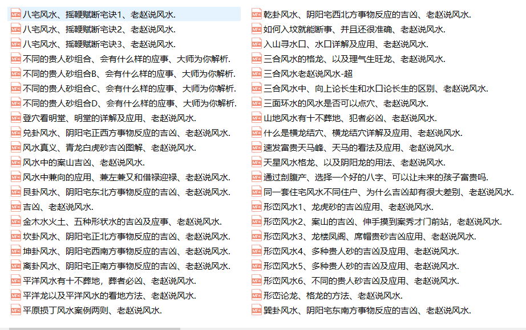Select the file icon beside 平原损丁风水案例两则

click(x=16, y=310)
